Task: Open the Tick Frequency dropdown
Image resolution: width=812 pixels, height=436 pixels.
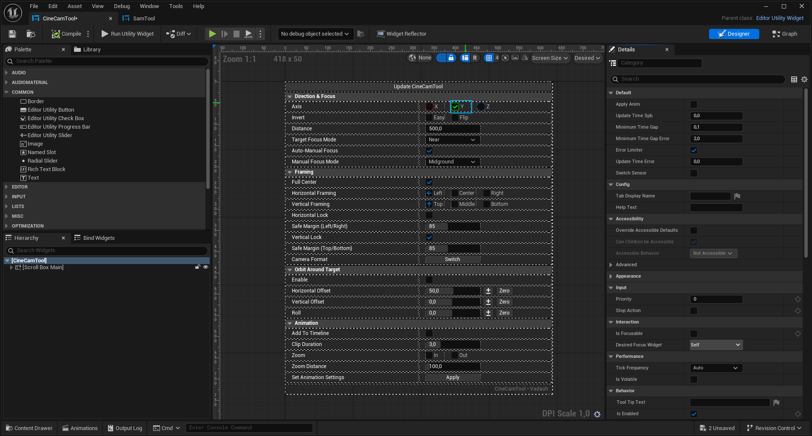Action: pos(716,368)
